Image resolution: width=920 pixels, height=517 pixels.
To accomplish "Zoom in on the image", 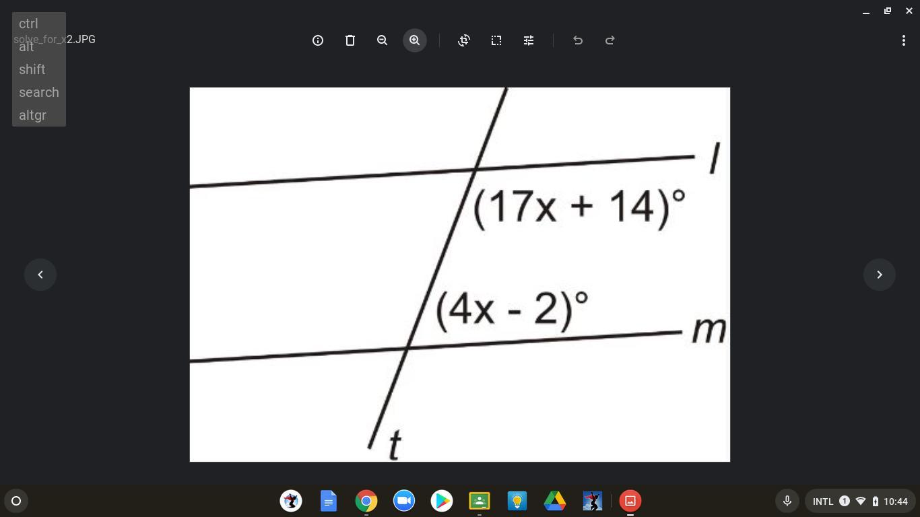I will tap(415, 40).
